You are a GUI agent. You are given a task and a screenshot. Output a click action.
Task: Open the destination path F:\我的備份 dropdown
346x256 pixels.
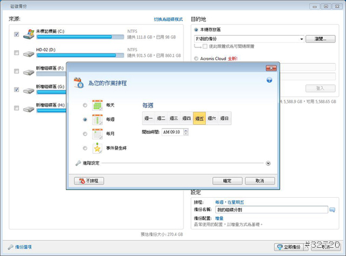302,39
